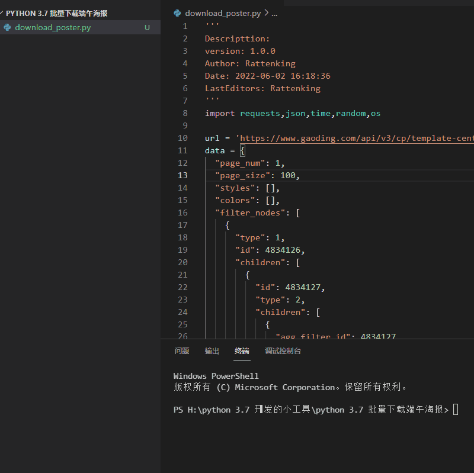Open download_poster.py in the explorer

point(53,27)
